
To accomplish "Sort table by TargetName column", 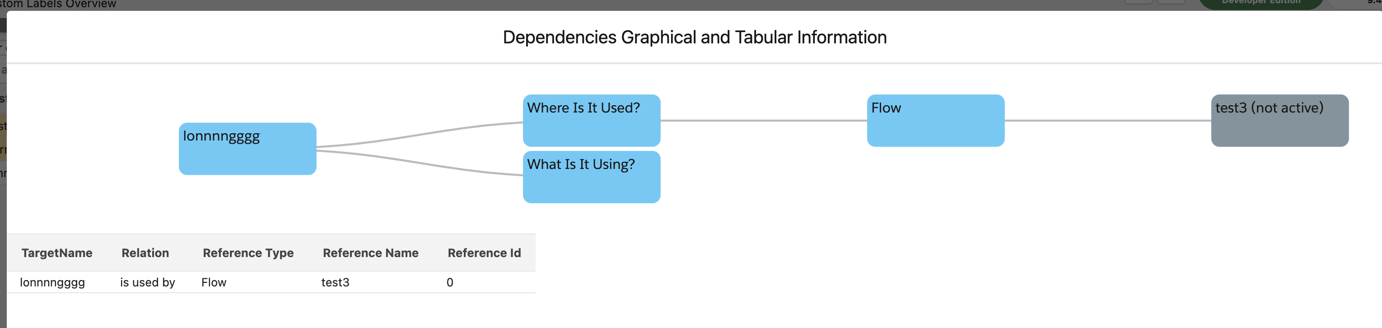I will [x=57, y=252].
